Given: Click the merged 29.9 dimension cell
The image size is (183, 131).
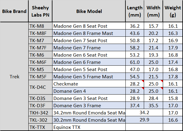Looking at the screenshot, I should click(144, 120).
